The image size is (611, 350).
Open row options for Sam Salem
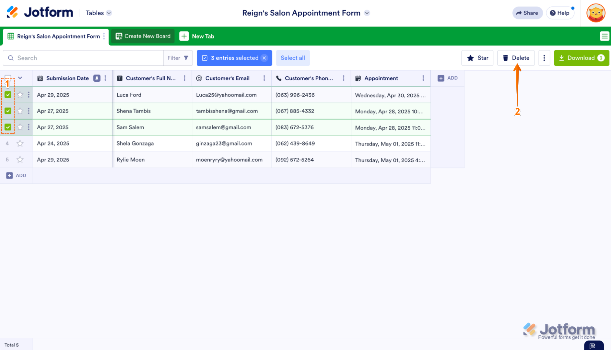29,127
